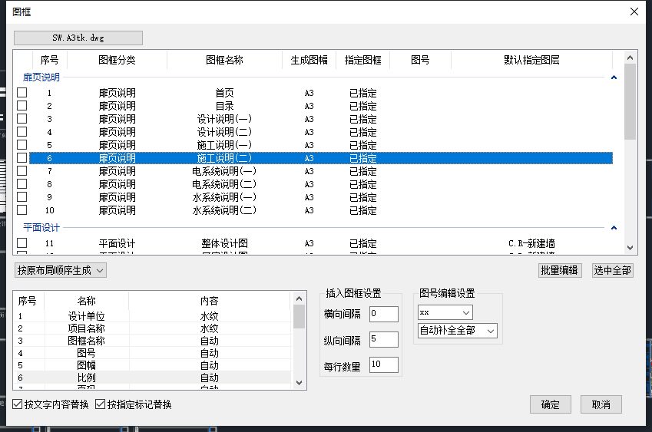The width and height of the screenshot is (652, 432).
Task: Click the A3 cell in 水系统说明(二) row
Action: tap(309, 210)
